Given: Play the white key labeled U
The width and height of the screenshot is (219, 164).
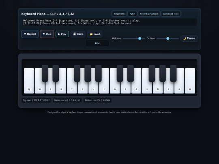Looking at the screenshot, I should [93, 88].
